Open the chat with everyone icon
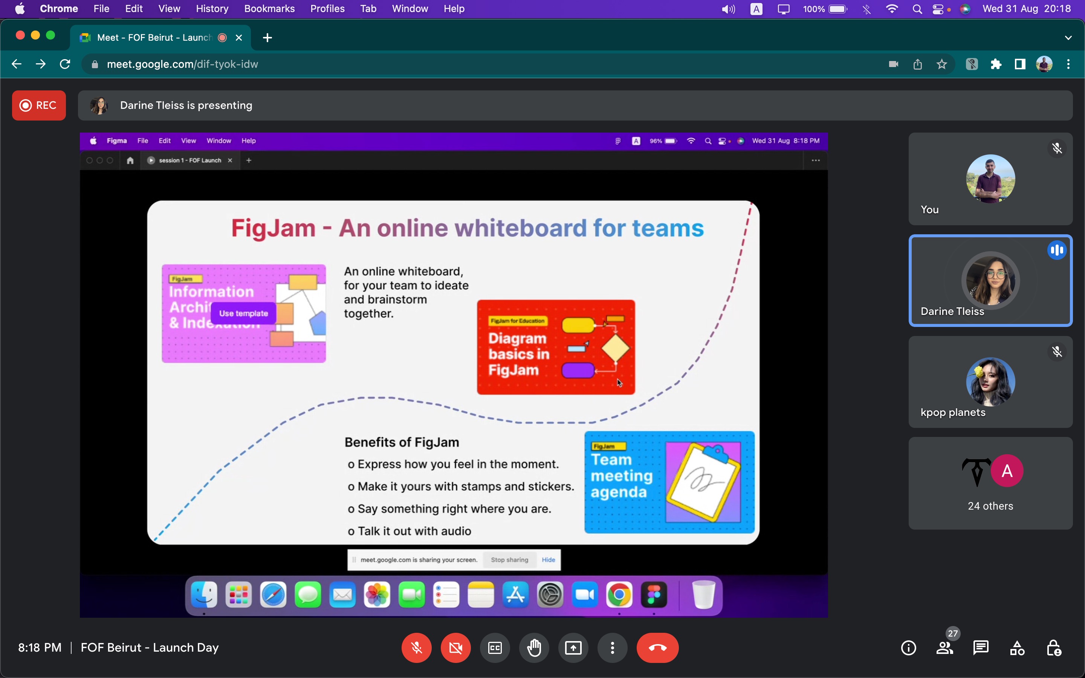Screen dimensions: 1085x678 (x=981, y=648)
